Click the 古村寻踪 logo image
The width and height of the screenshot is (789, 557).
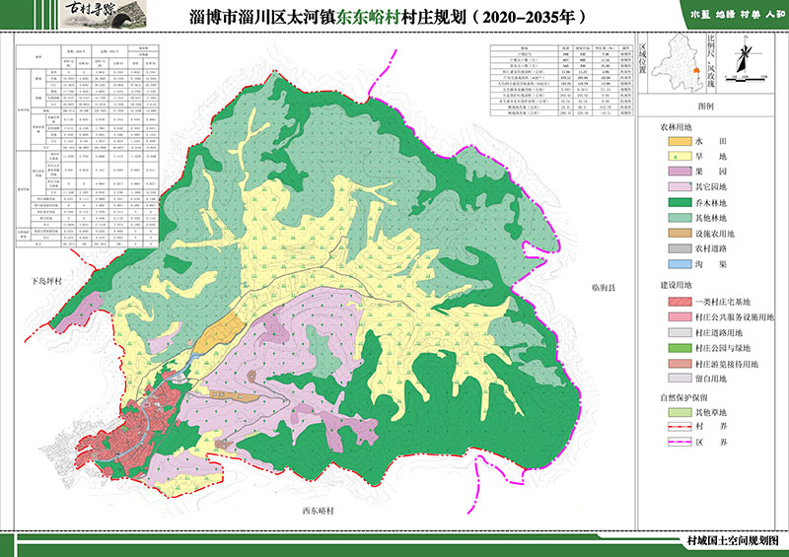105,14
